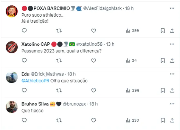Bookmark Bruhno Silva's 'Que fiasco' tweet
Viewport: 180px width, 130px height.
tap(163, 120)
